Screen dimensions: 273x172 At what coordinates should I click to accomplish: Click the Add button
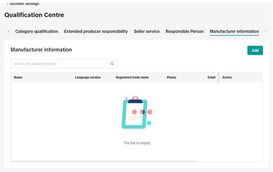[x=255, y=50]
